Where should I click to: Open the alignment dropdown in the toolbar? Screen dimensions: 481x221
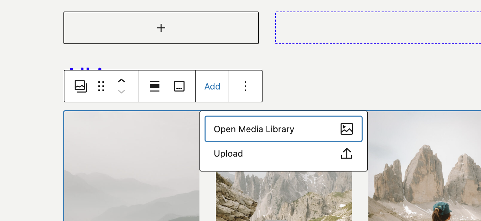154,86
